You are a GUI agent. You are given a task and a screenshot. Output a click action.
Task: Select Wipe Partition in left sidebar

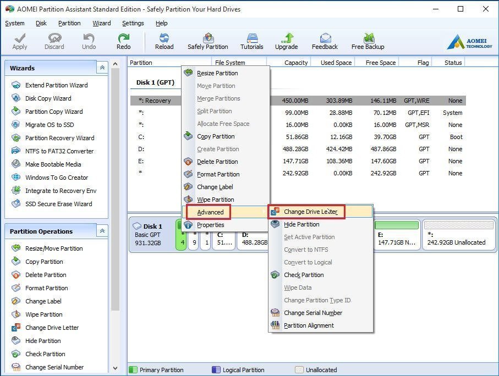[x=43, y=314]
